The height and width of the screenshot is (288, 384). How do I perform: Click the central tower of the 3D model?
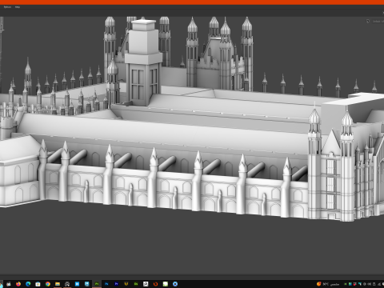pos(143,62)
